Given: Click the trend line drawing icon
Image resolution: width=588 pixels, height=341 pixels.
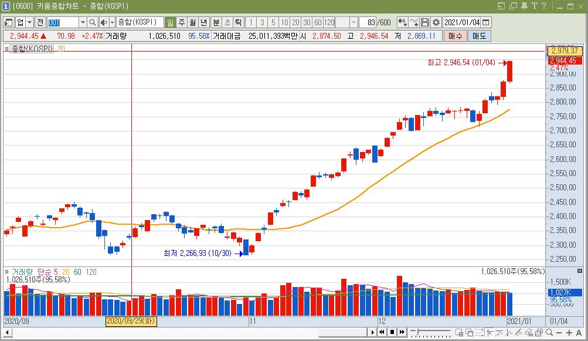Looking at the screenshot, I should (519, 332).
